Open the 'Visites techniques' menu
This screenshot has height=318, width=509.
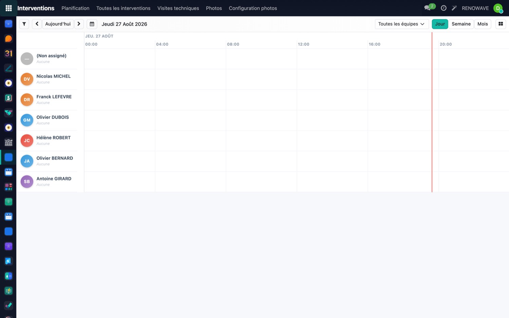point(178,8)
